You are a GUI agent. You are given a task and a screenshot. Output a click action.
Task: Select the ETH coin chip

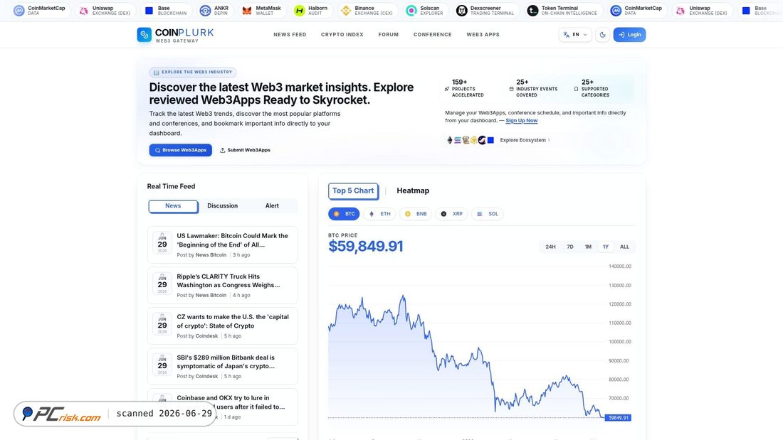(x=380, y=213)
